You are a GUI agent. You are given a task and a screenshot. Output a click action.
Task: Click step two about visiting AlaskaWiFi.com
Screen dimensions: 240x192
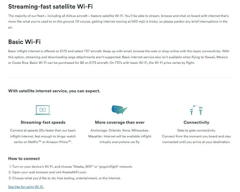(48, 172)
